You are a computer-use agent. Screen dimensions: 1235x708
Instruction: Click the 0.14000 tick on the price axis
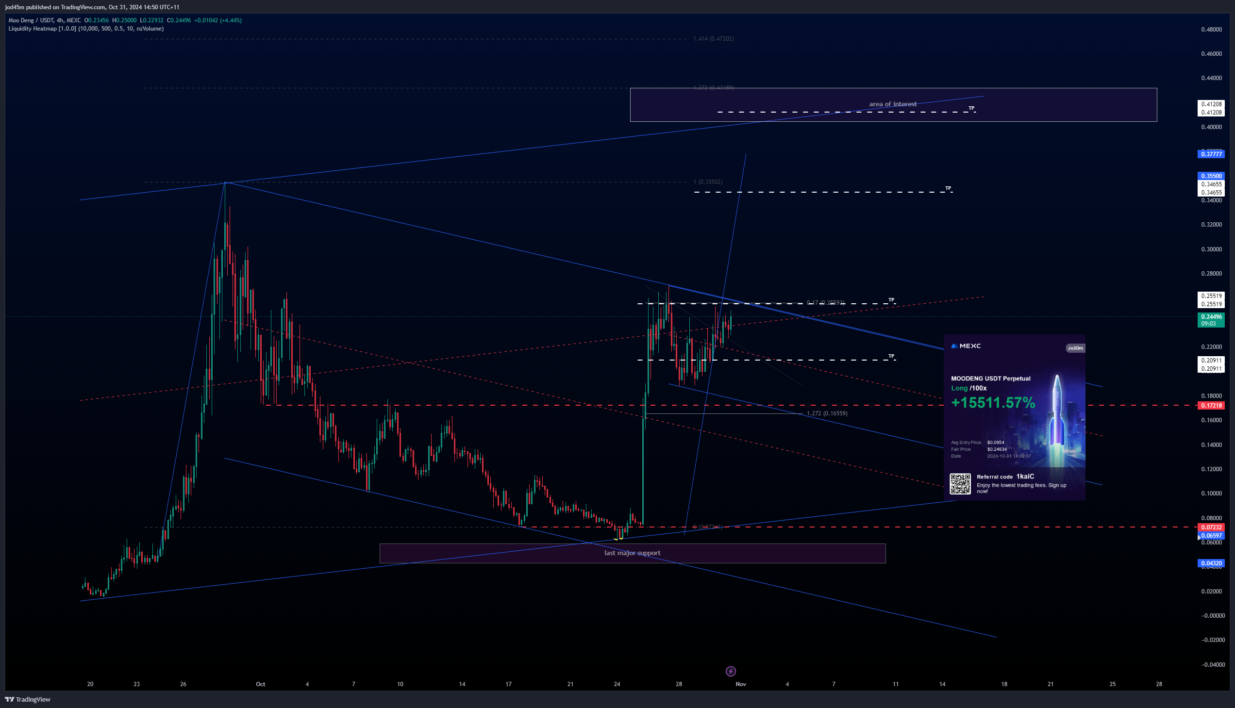coord(1211,445)
